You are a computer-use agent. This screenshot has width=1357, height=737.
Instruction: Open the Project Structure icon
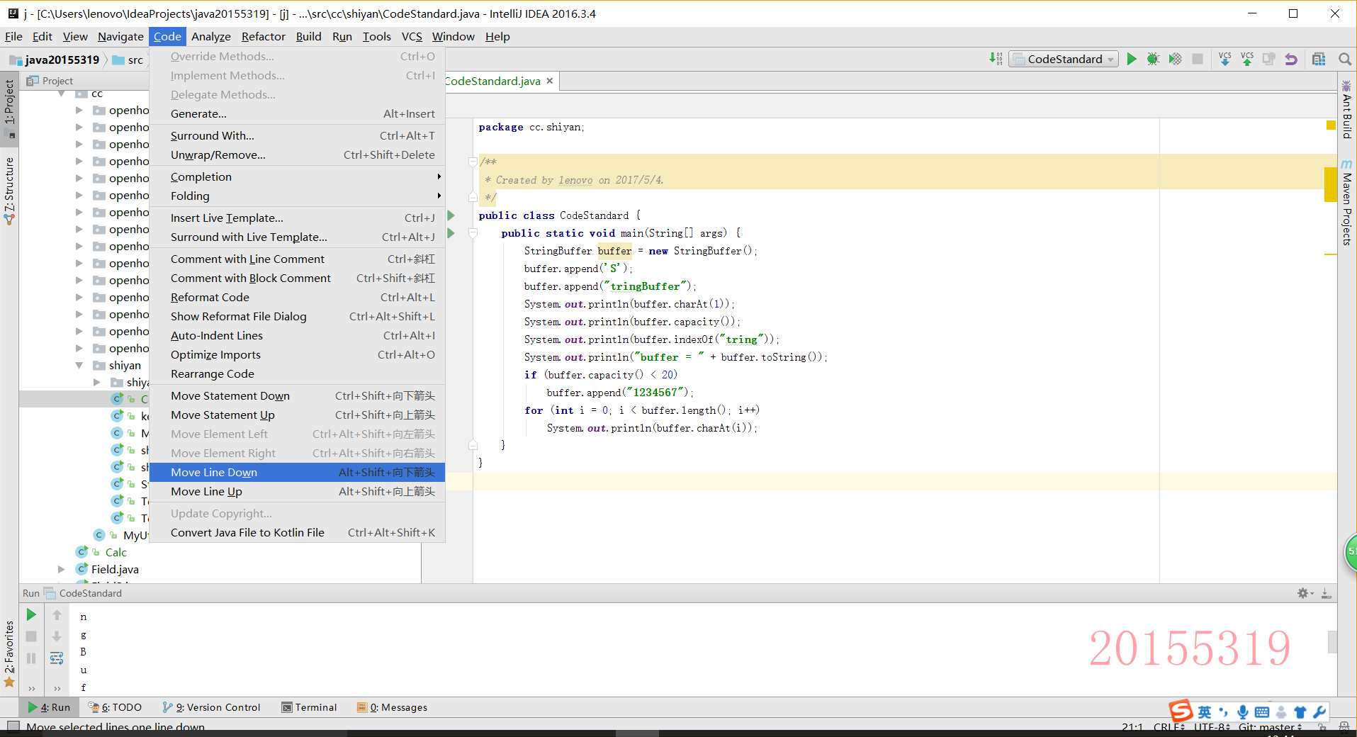[1319, 59]
